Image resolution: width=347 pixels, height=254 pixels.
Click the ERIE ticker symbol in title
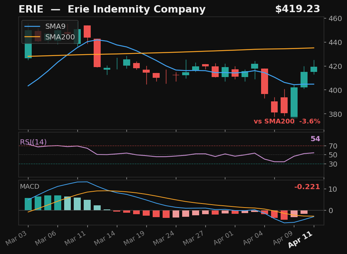coord(31,9)
